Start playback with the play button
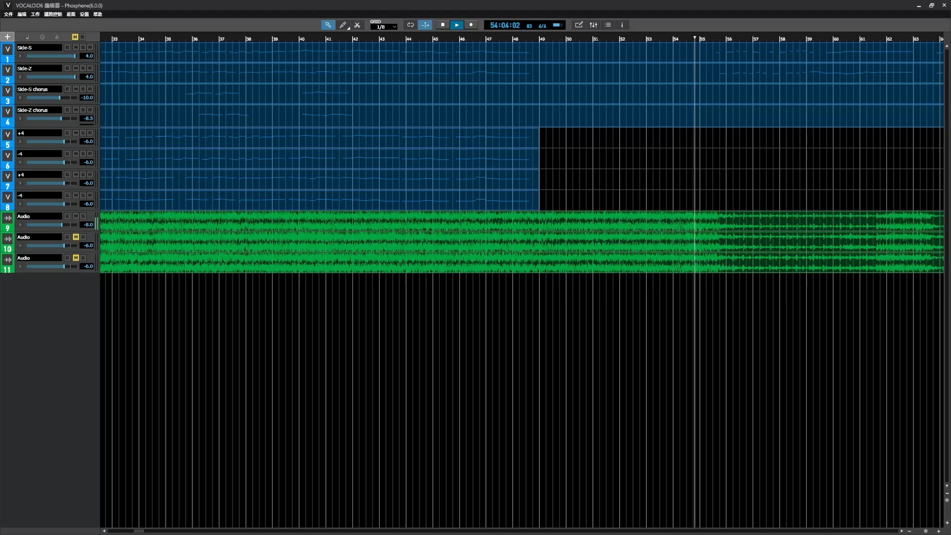This screenshot has height=535, width=951. point(457,25)
